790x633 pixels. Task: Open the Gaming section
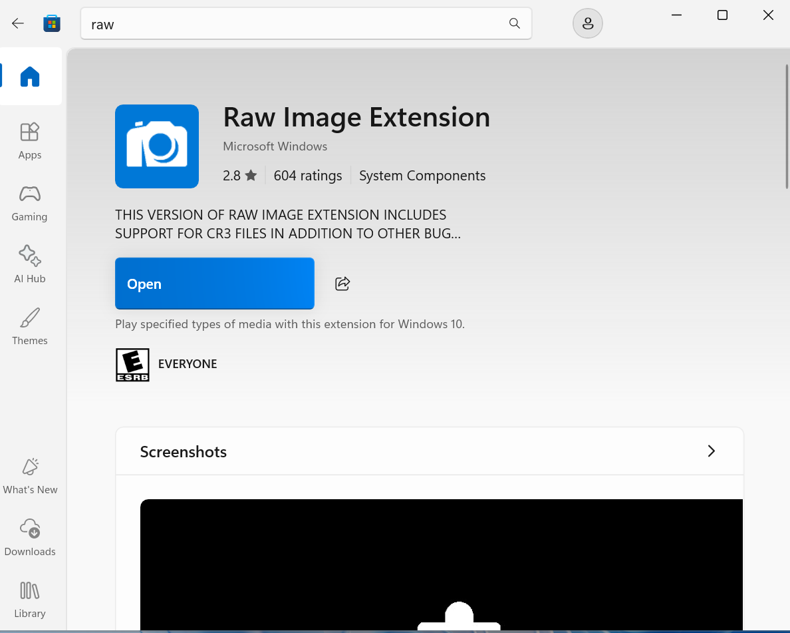pyautogui.click(x=30, y=203)
